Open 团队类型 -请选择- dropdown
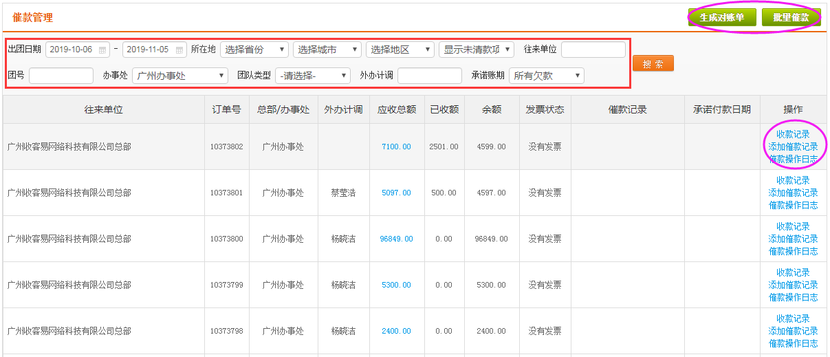This screenshot has height=357, width=830. click(x=312, y=76)
